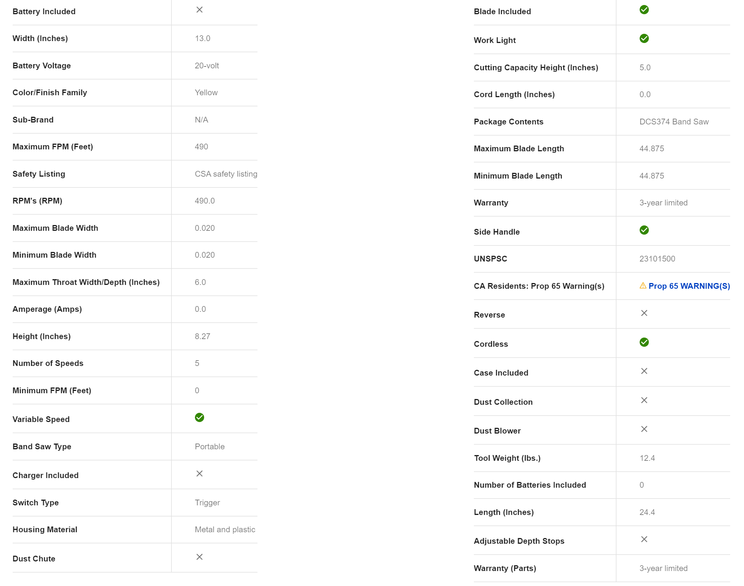Click the green checkmark beside Work Light

[644, 39]
